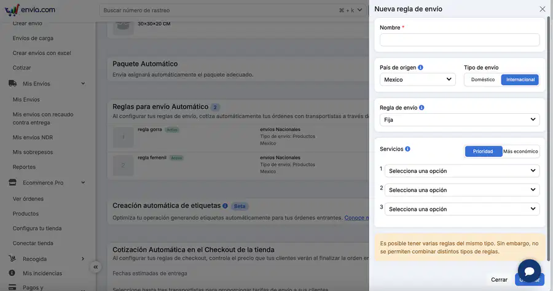Viewport: 553px width, 291px height.
Task: Click the Nombre text field
Action: (460, 40)
